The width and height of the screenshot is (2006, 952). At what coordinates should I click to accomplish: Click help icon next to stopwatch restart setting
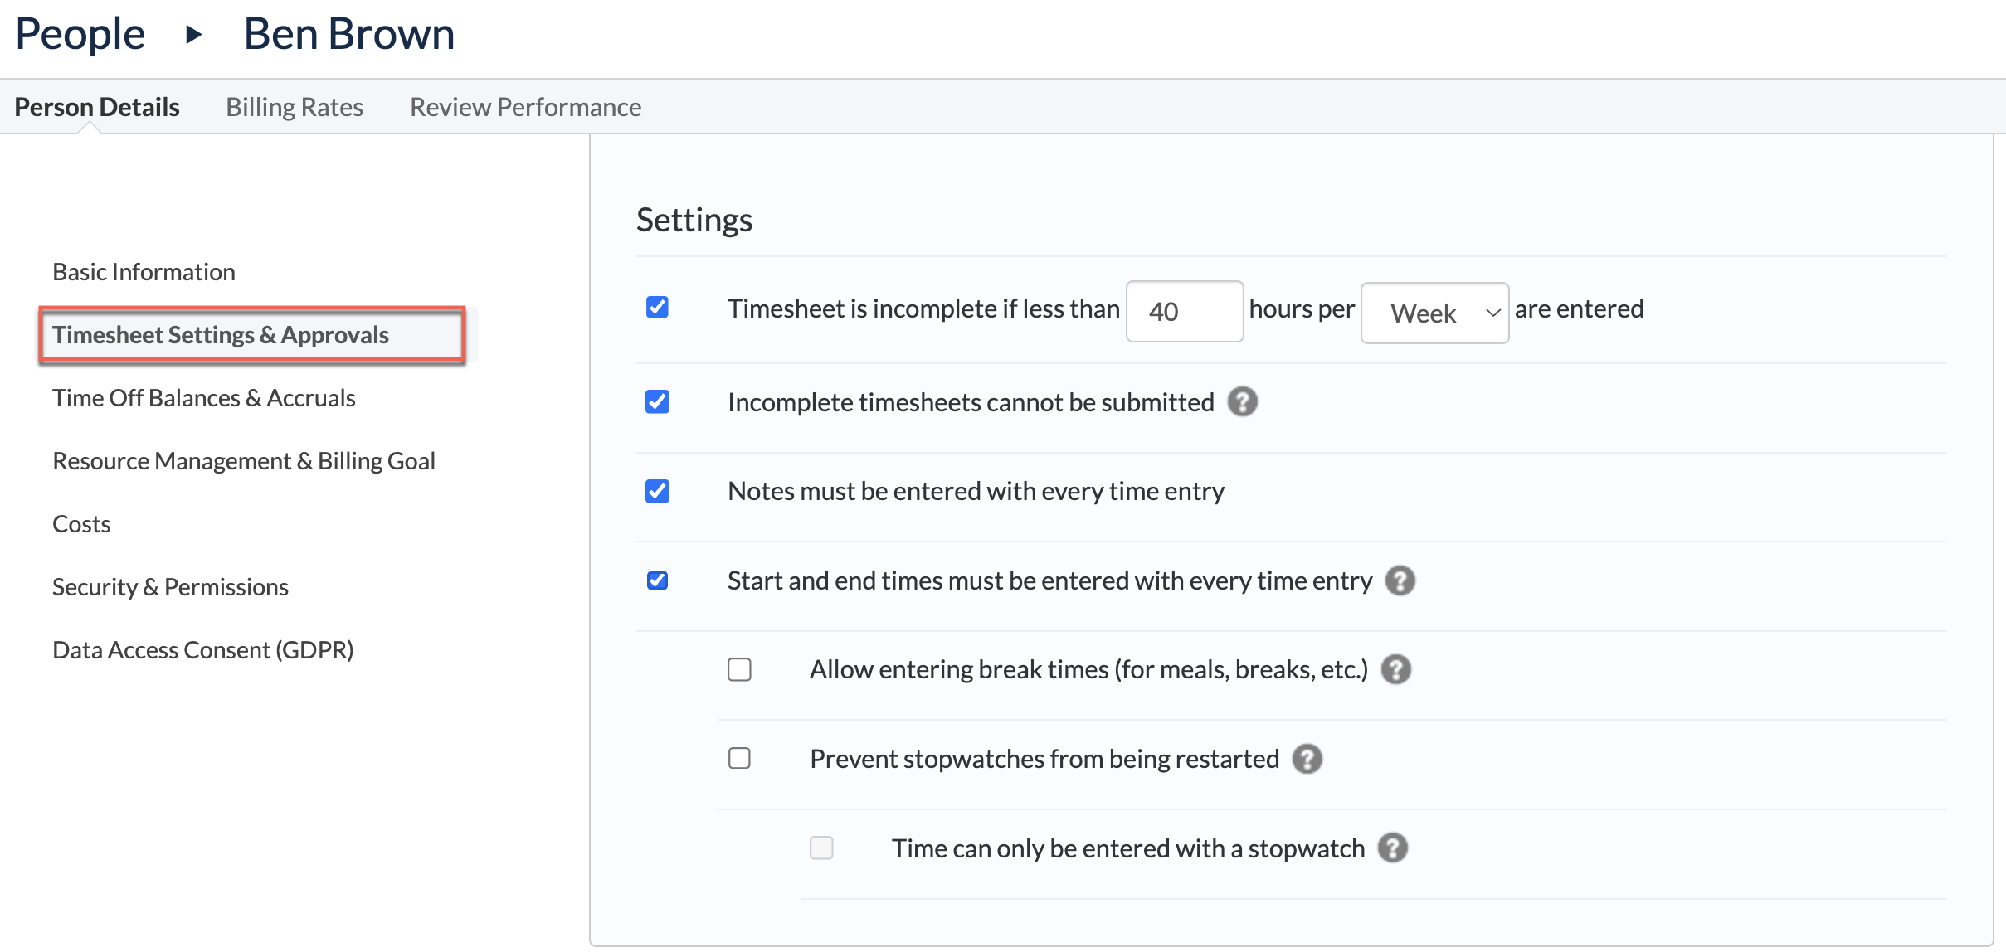coord(1307,758)
